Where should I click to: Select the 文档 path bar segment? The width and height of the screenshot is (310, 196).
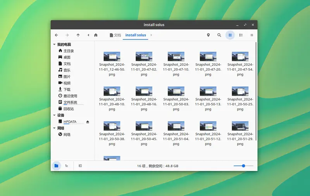tap(115, 35)
